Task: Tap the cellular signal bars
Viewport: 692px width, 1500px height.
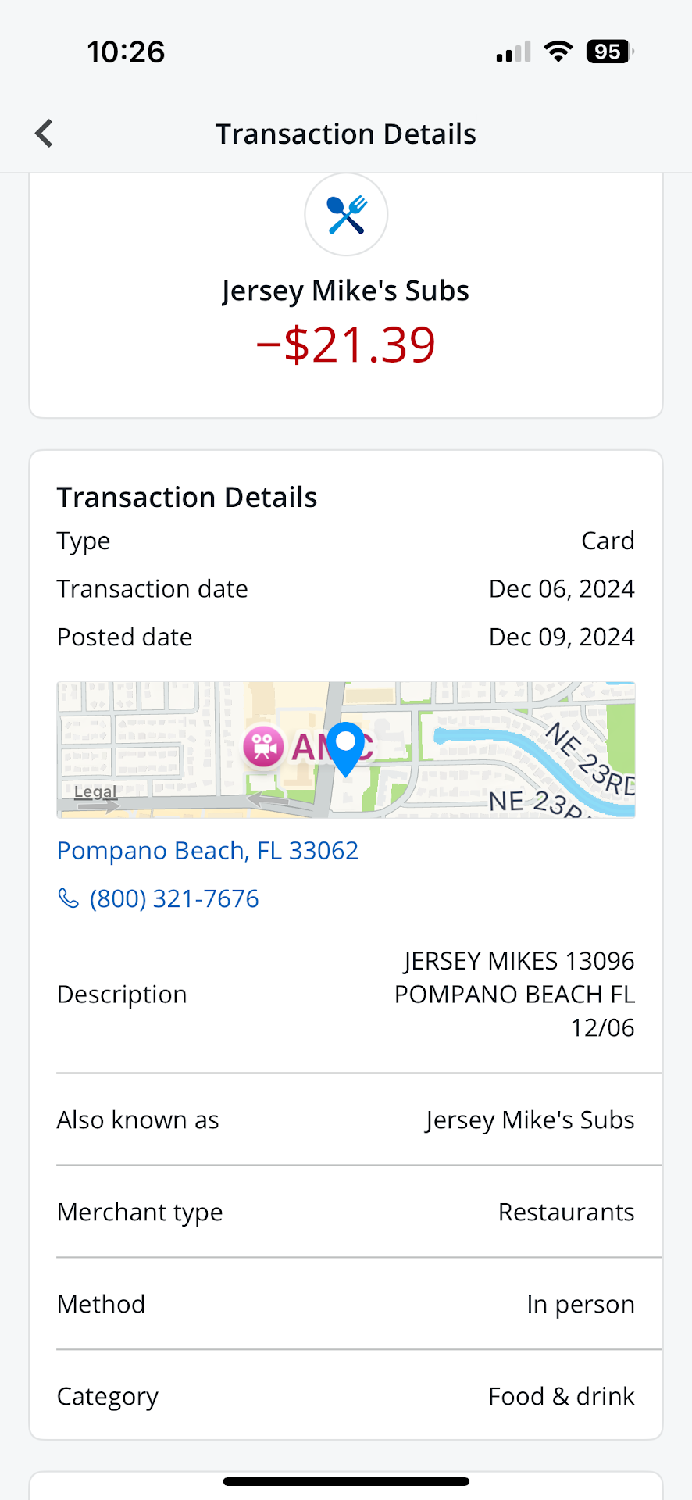Action: click(x=513, y=52)
